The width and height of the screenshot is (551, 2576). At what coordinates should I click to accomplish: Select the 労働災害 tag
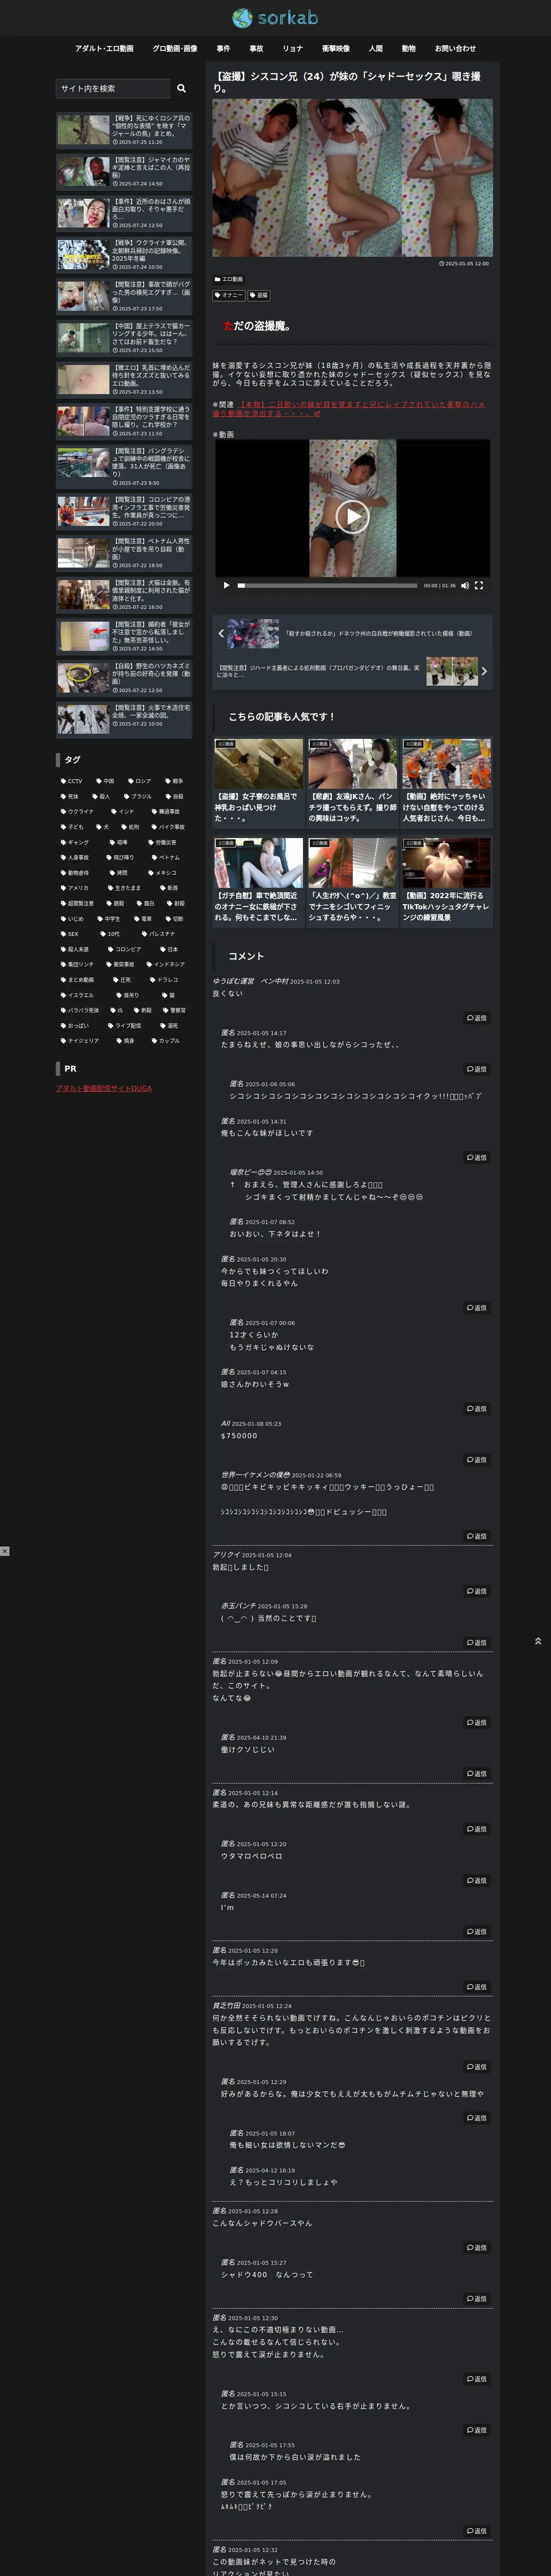tap(162, 842)
